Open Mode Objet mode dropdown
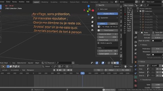 [x=5, y=63]
